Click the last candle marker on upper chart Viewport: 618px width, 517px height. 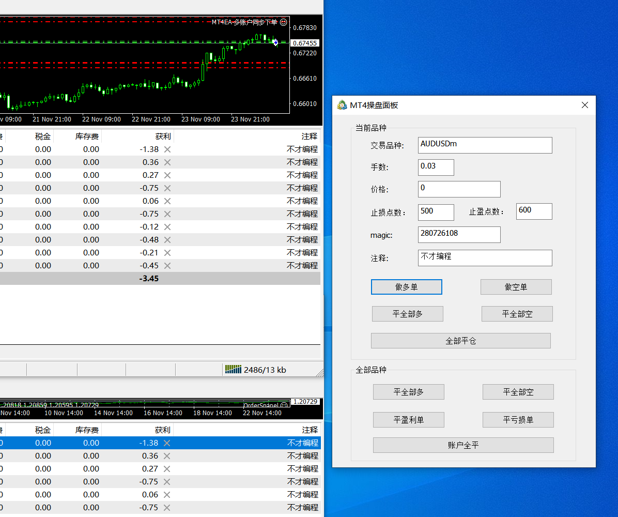[x=275, y=42]
